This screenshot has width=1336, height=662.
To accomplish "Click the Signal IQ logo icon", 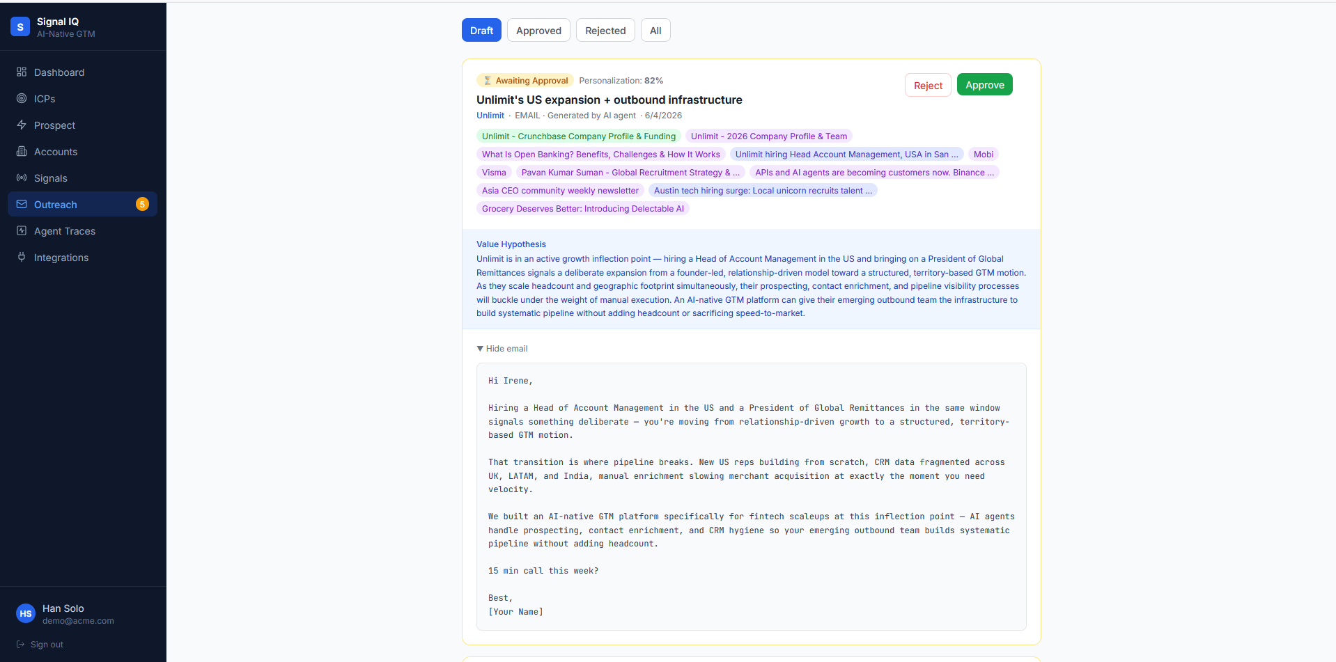I will pos(20,27).
